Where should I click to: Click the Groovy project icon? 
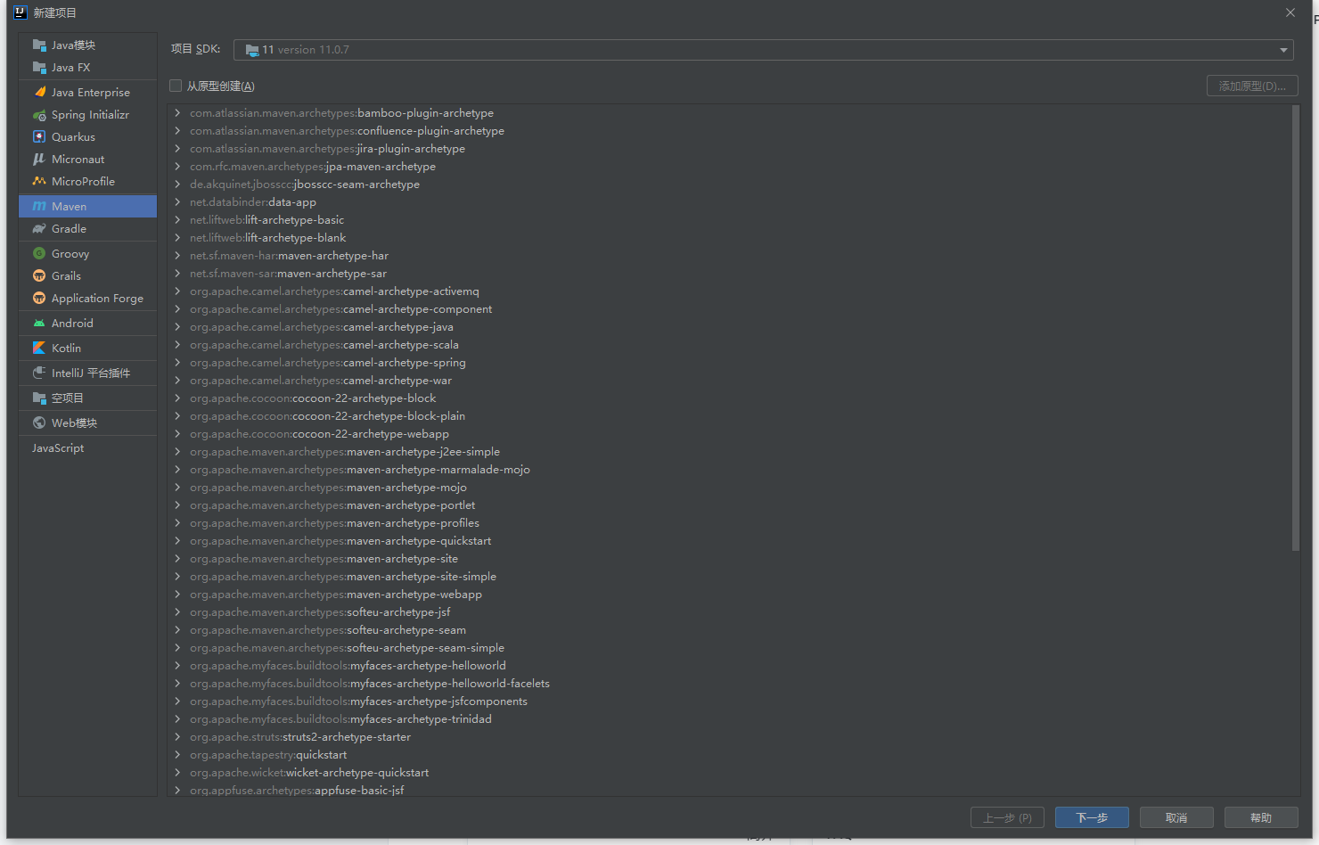click(x=39, y=254)
